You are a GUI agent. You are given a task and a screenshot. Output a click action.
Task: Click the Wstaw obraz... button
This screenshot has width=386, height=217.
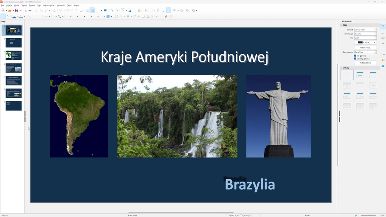click(x=365, y=47)
